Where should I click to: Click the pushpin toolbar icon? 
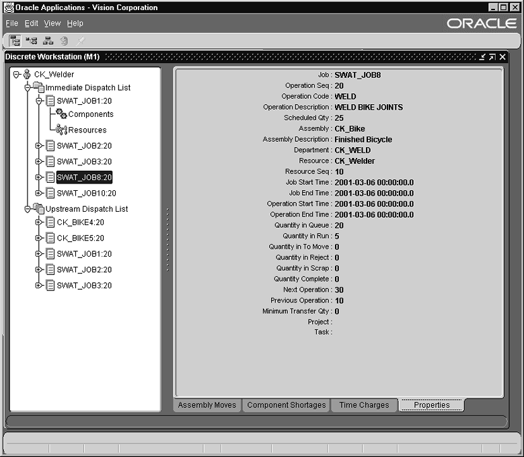(x=81, y=41)
